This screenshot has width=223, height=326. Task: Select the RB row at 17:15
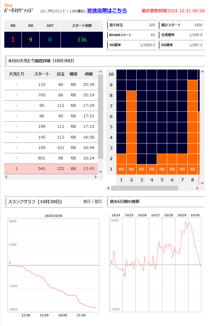(x=51, y=127)
